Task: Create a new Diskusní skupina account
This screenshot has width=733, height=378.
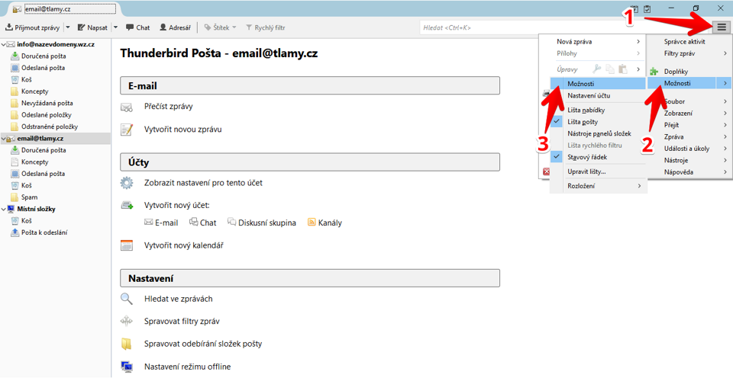Action: pyautogui.click(x=262, y=223)
